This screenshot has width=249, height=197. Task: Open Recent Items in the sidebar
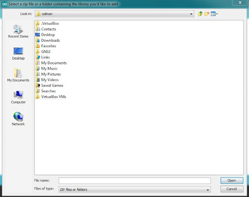coord(18,31)
